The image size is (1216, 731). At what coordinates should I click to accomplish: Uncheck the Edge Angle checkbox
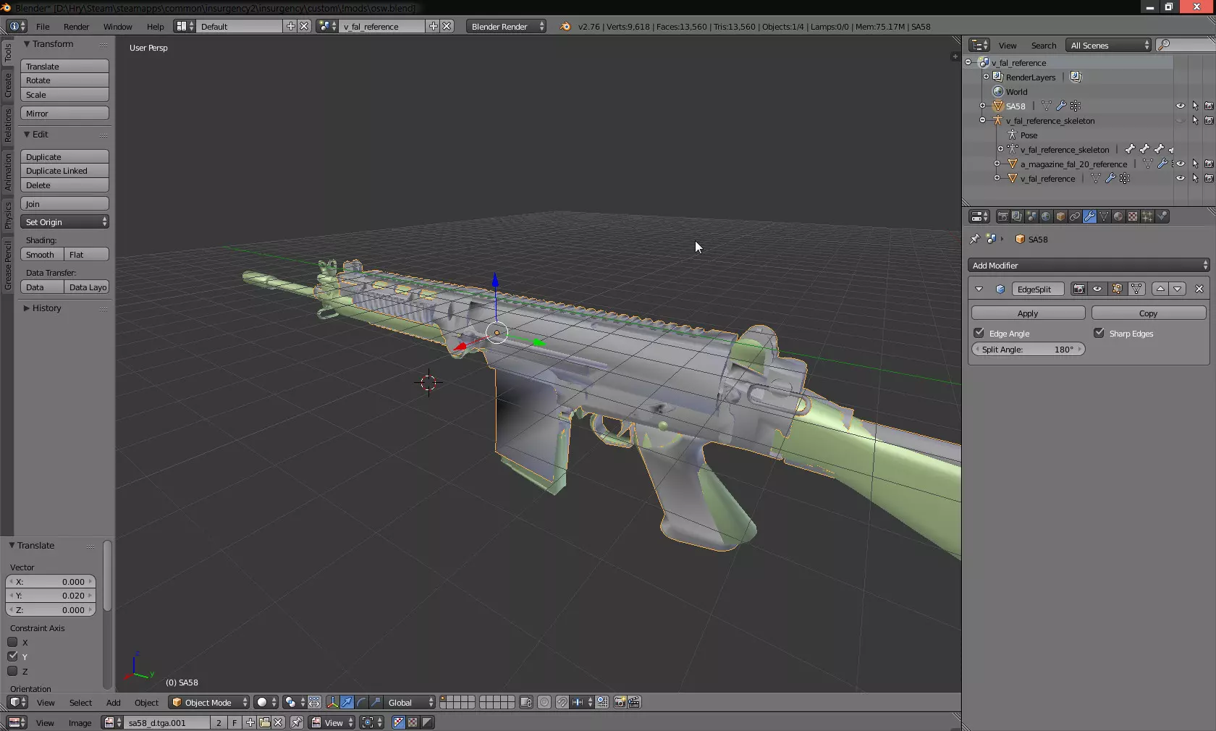tap(979, 333)
